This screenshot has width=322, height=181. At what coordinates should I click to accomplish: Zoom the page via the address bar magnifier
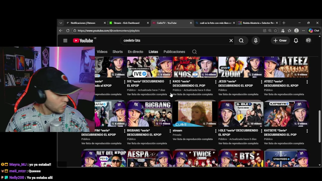tap(270, 31)
